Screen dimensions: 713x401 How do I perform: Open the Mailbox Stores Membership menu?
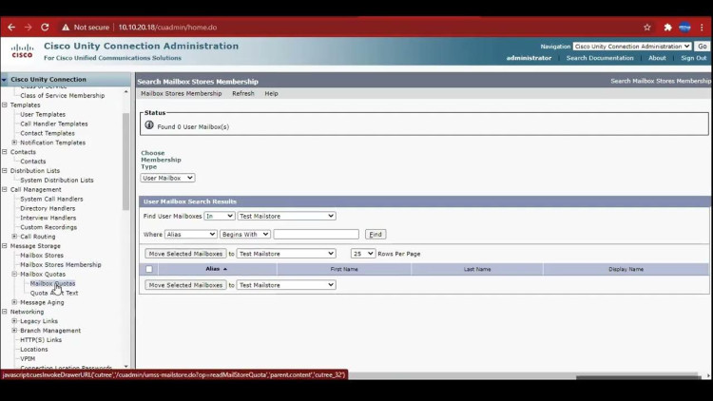click(181, 94)
